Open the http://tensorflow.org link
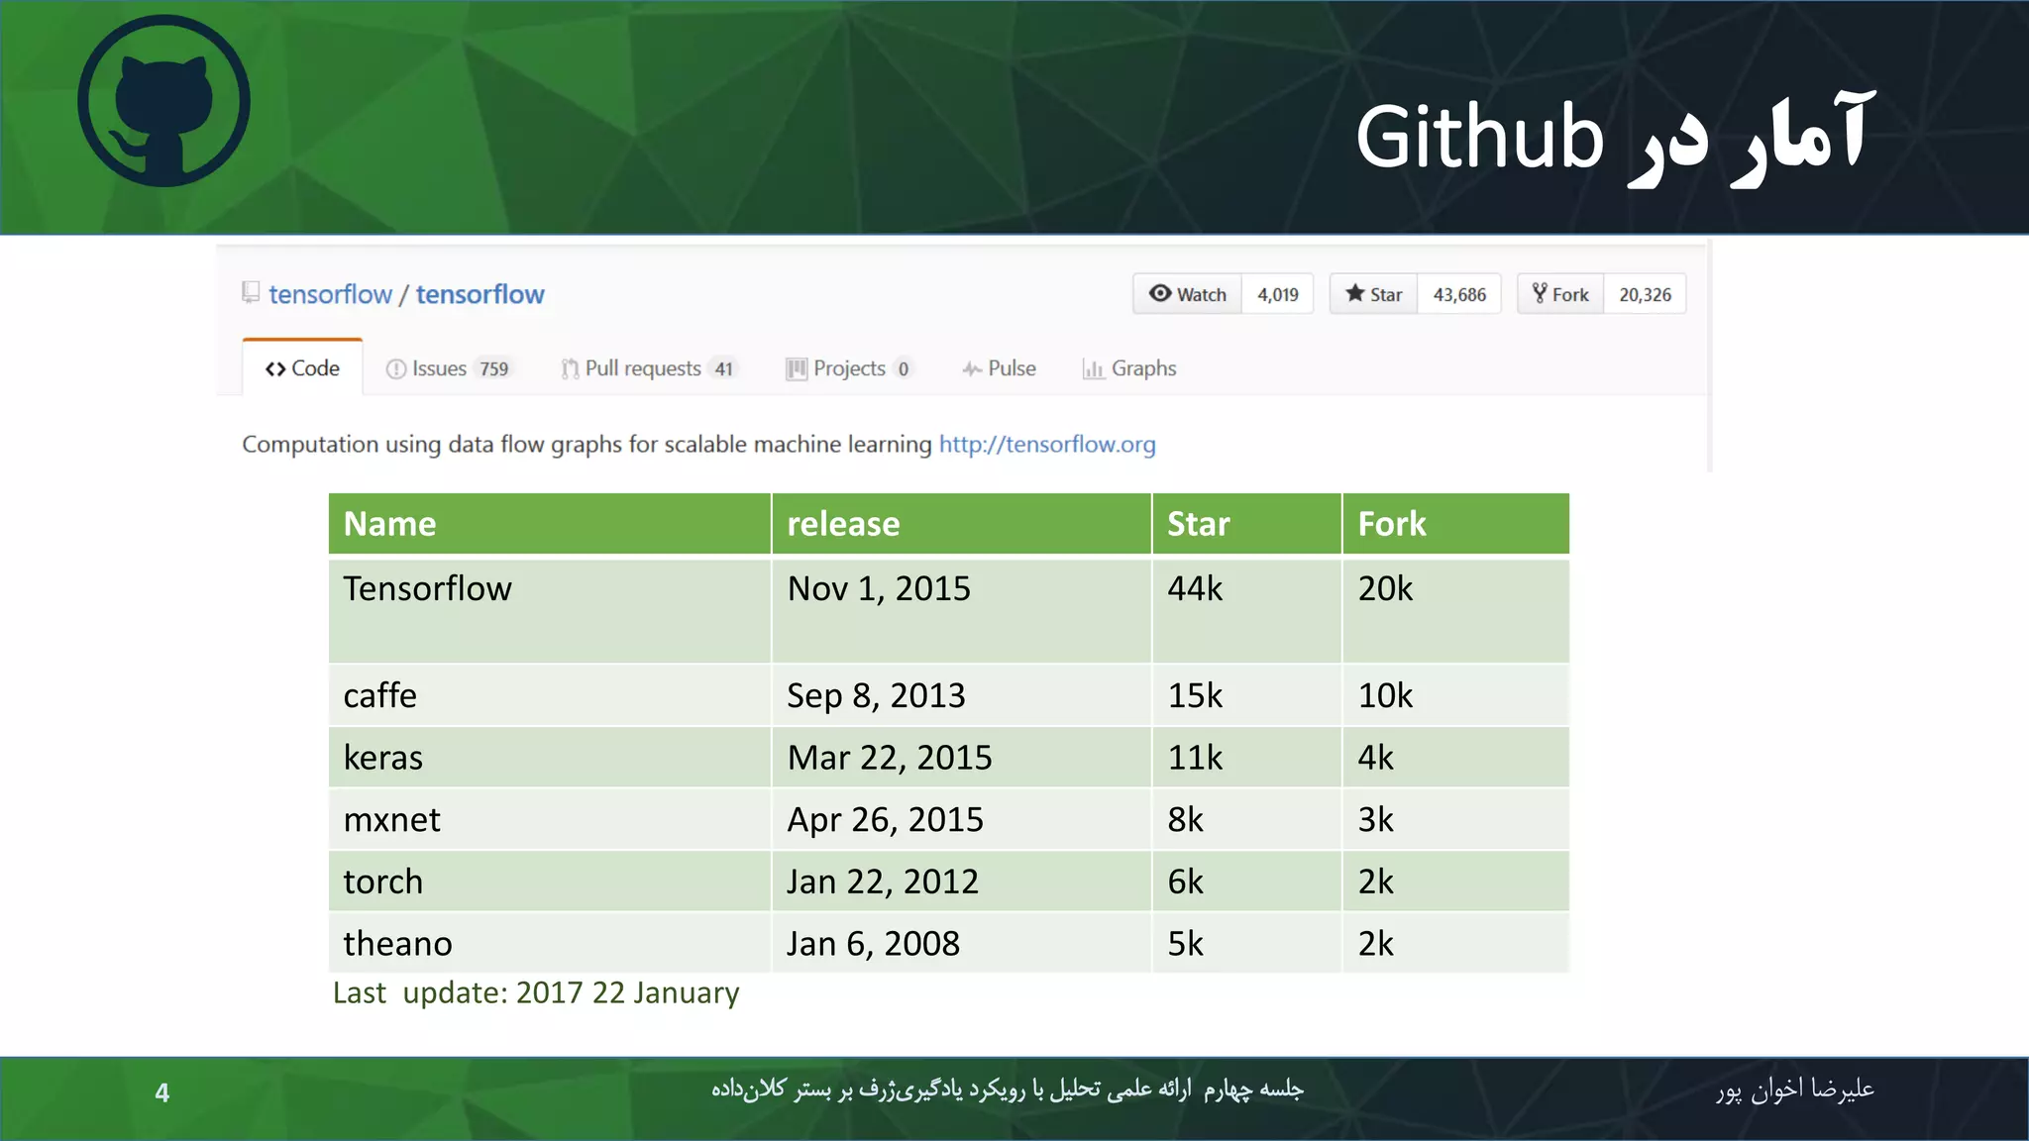This screenshot has width=2029, height=1141. [x=1047, y=444]
